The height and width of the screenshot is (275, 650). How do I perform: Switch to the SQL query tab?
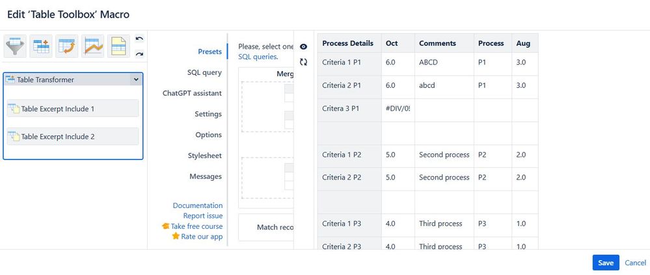point(204,72)
